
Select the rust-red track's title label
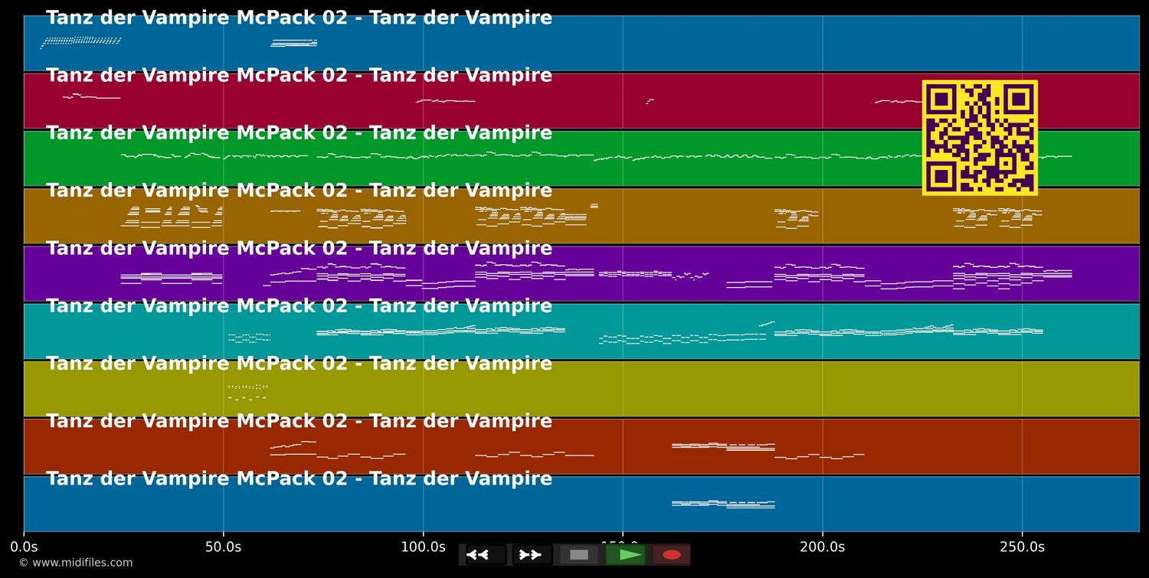coord(299,421)
